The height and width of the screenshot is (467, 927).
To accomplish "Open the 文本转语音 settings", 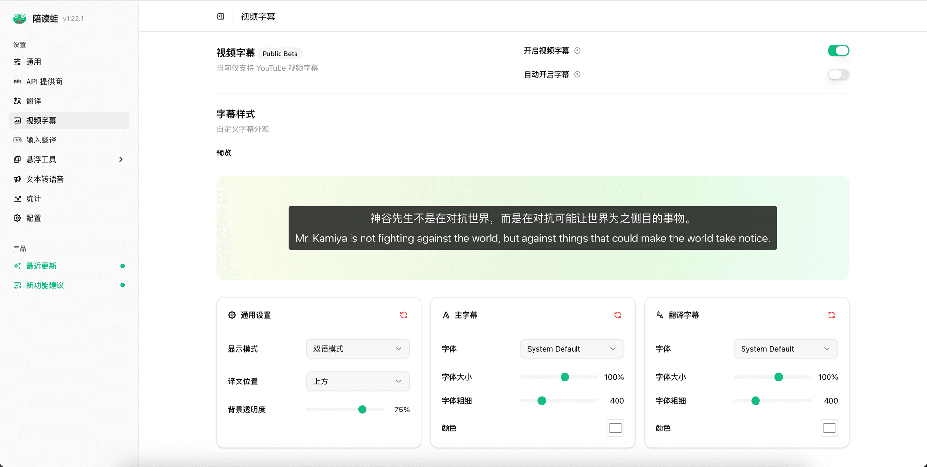I will [x=45, y=179].
